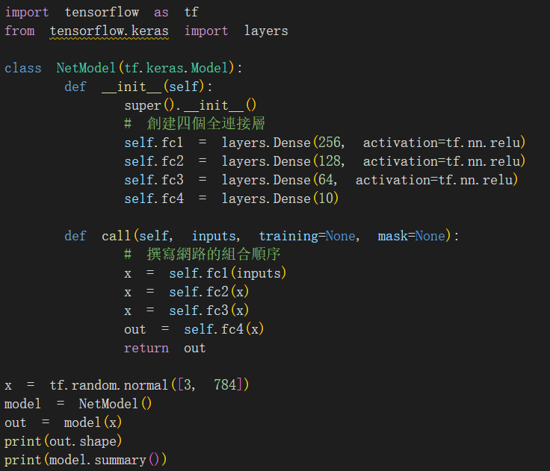The width and height of the screenshot is (550, 471).
Task: Click the 'print(out.shape)' line
Action: point(63,441)
